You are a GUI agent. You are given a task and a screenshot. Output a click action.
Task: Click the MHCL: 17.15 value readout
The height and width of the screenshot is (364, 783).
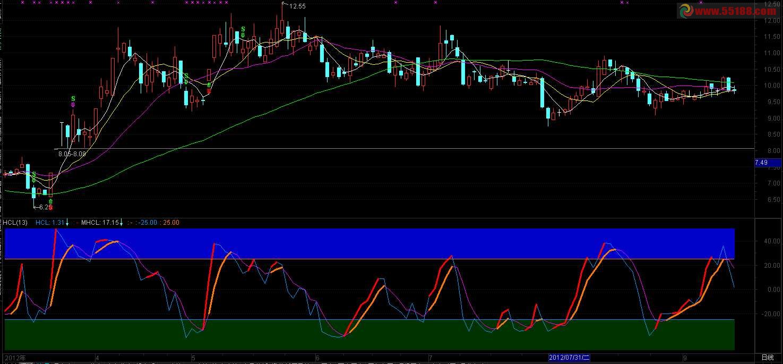click(x=100, y=223)
